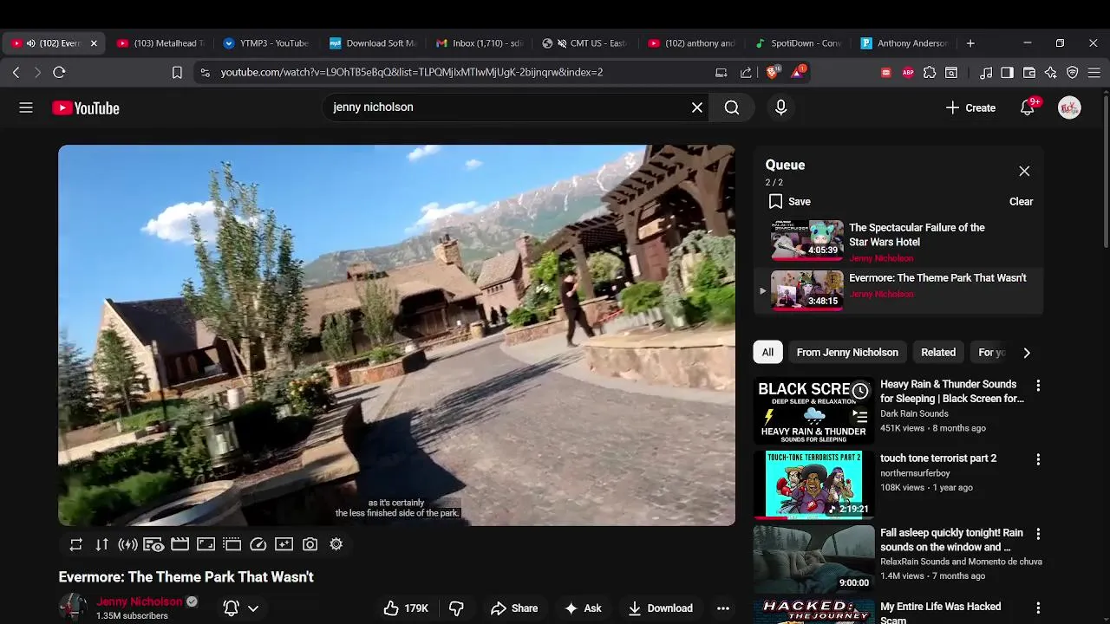Screen dimensions: 1110x624
Task: Click the card-with-eye icon below video
Action: pos(153,544)
